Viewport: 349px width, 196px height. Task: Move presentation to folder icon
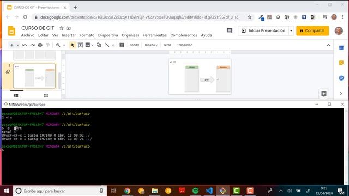[x=69, y=28]
